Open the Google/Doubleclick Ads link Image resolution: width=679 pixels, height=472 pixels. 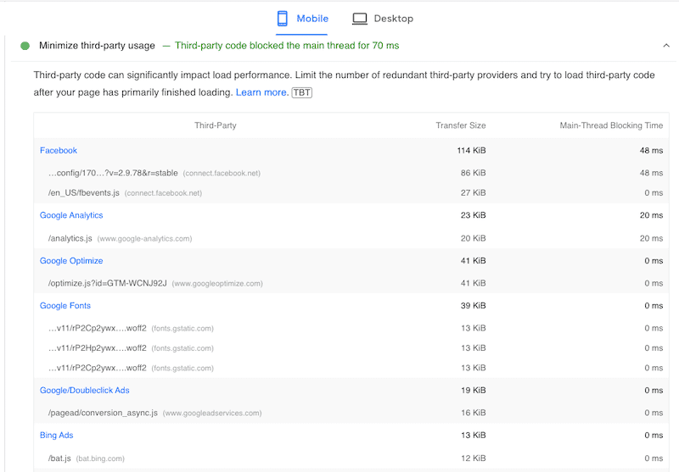click(84, 391)
